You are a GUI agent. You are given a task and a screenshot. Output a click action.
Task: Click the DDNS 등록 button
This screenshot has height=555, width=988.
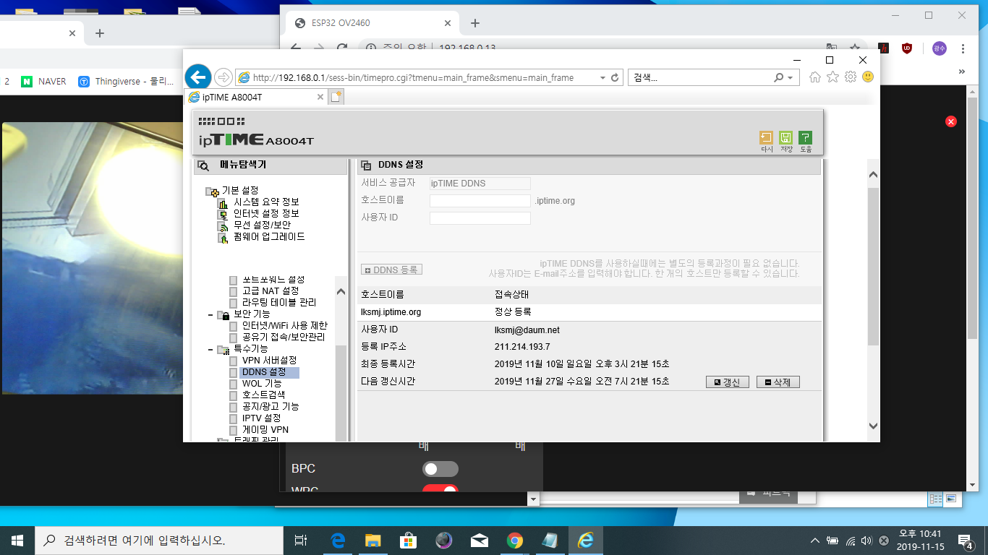(391, 270)
